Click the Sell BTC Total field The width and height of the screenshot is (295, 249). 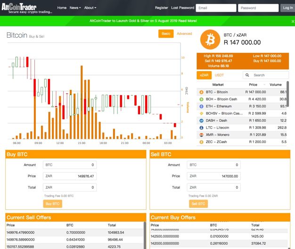[214, 187]
